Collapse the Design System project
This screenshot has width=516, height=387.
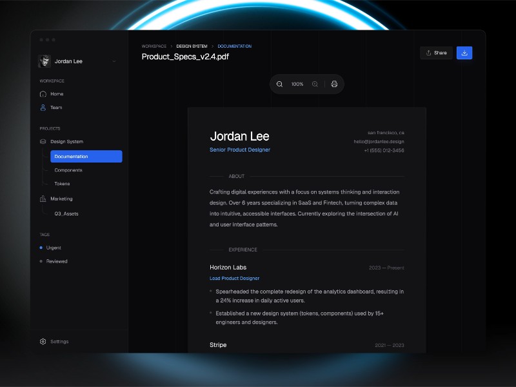66,141
